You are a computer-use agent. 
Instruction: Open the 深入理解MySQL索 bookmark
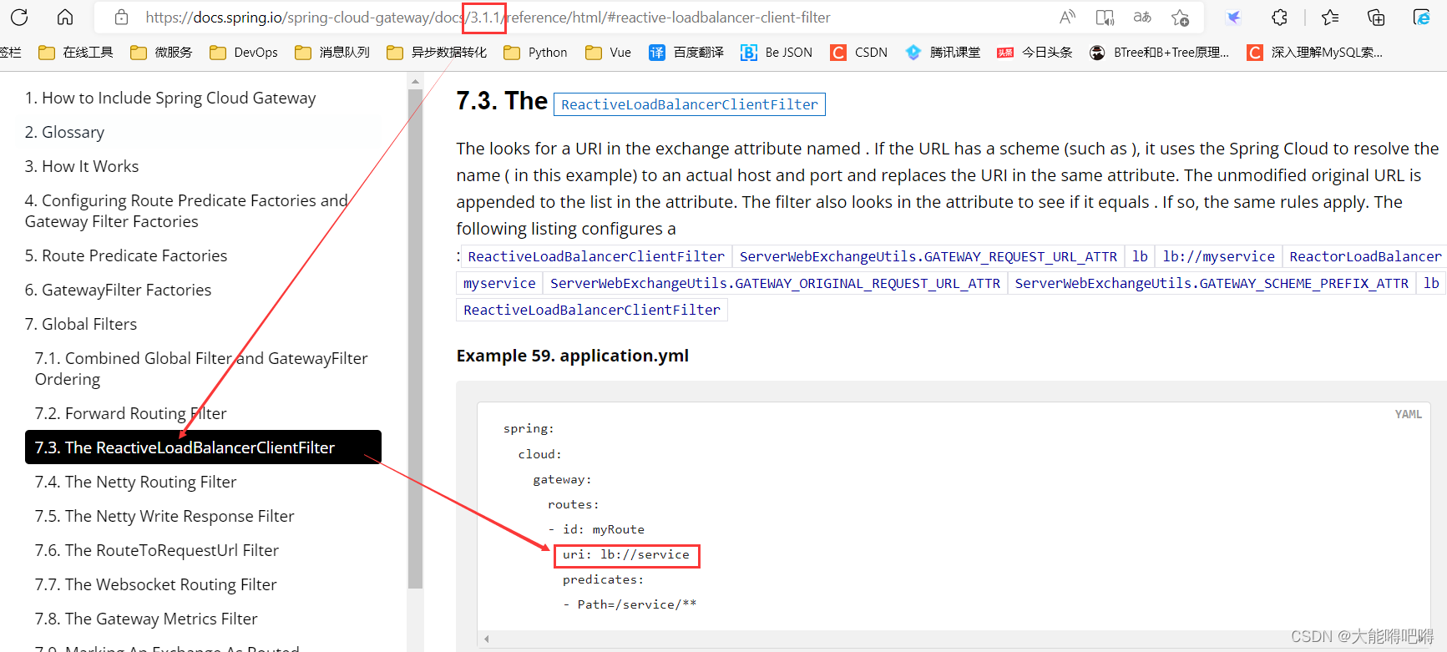[1314, 52]
